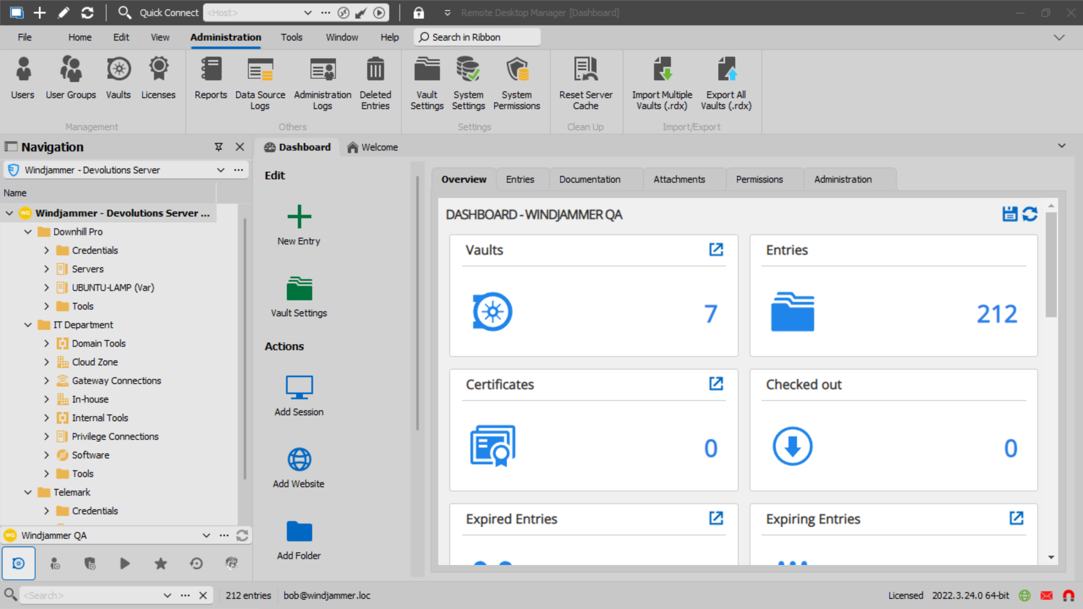Switch to the Permissions tab

(x=758, y=179)
